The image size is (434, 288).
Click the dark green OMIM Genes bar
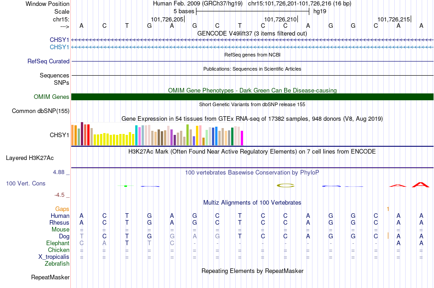click(253, 97)
